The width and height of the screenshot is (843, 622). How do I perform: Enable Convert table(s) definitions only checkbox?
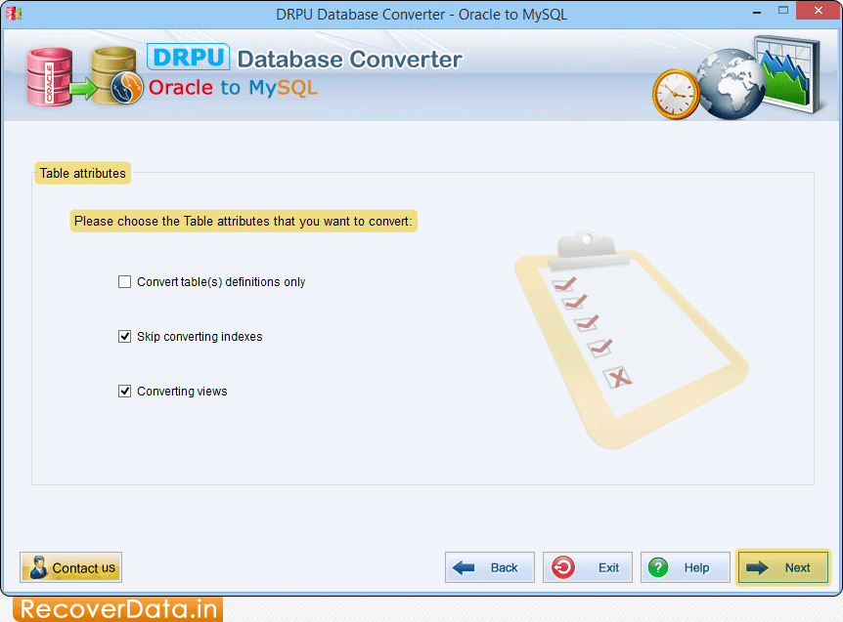click(124, 282)
